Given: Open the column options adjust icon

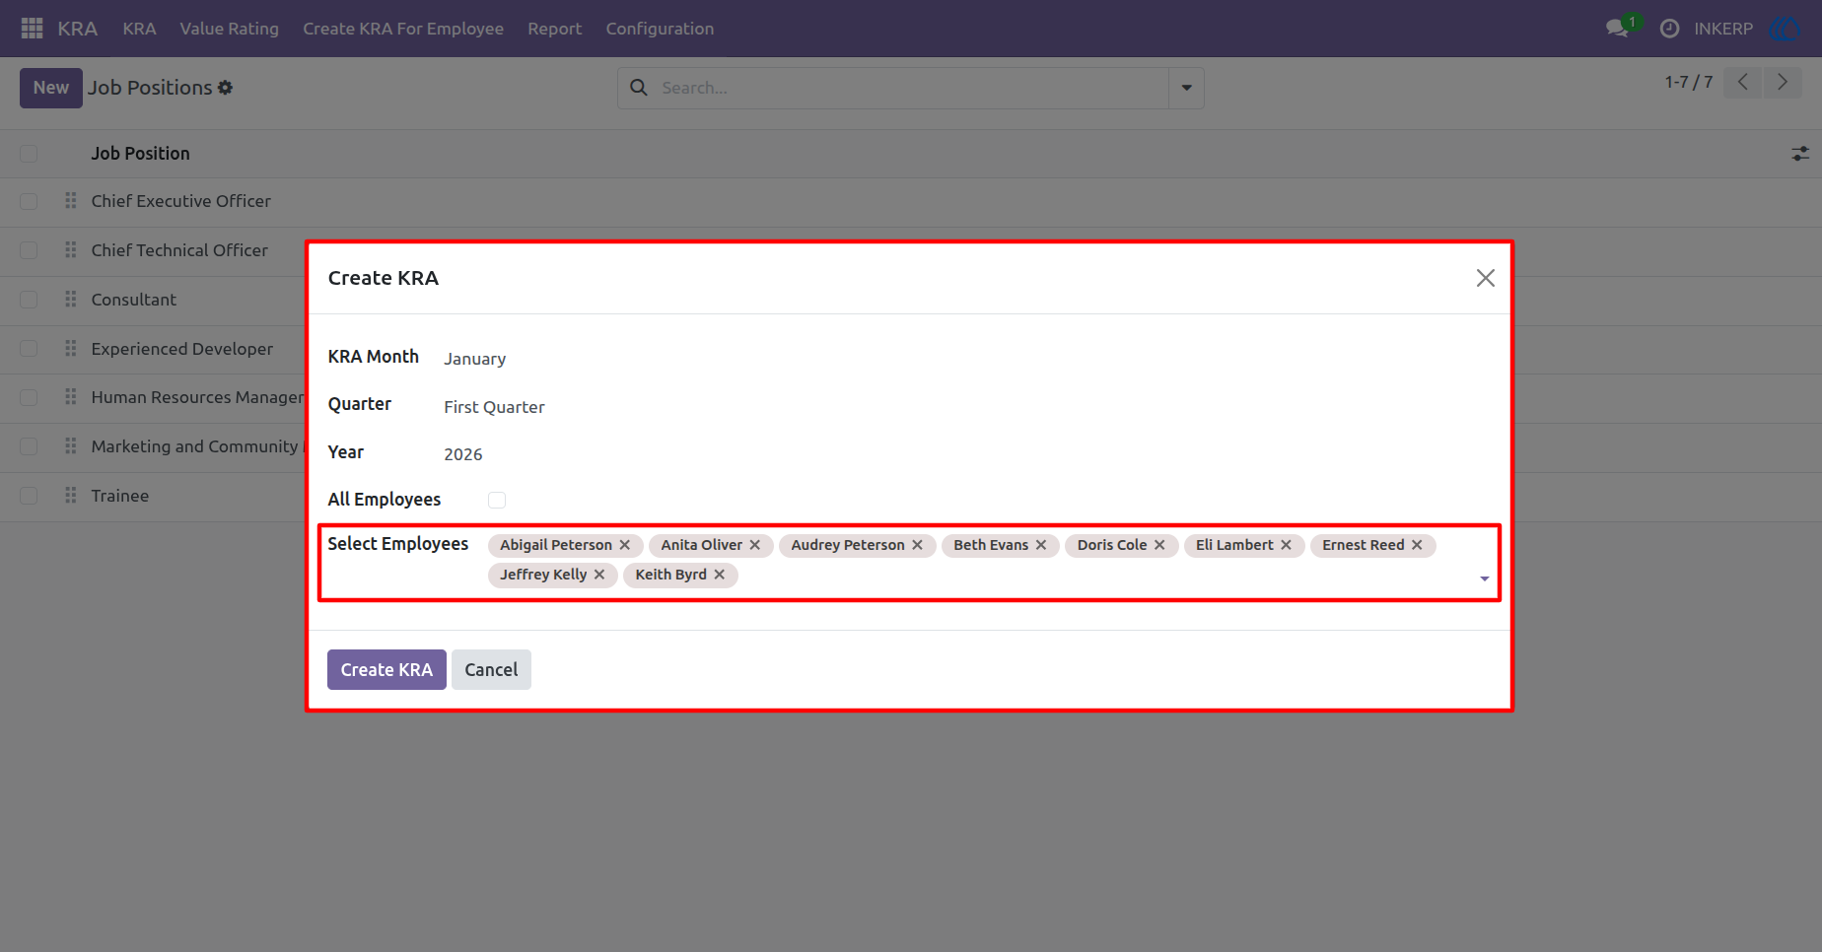Looking at the screenshot, I should [x=1800, y=154].
